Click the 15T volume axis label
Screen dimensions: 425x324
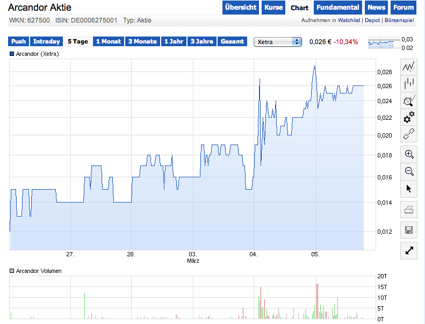tap(382, 287)
